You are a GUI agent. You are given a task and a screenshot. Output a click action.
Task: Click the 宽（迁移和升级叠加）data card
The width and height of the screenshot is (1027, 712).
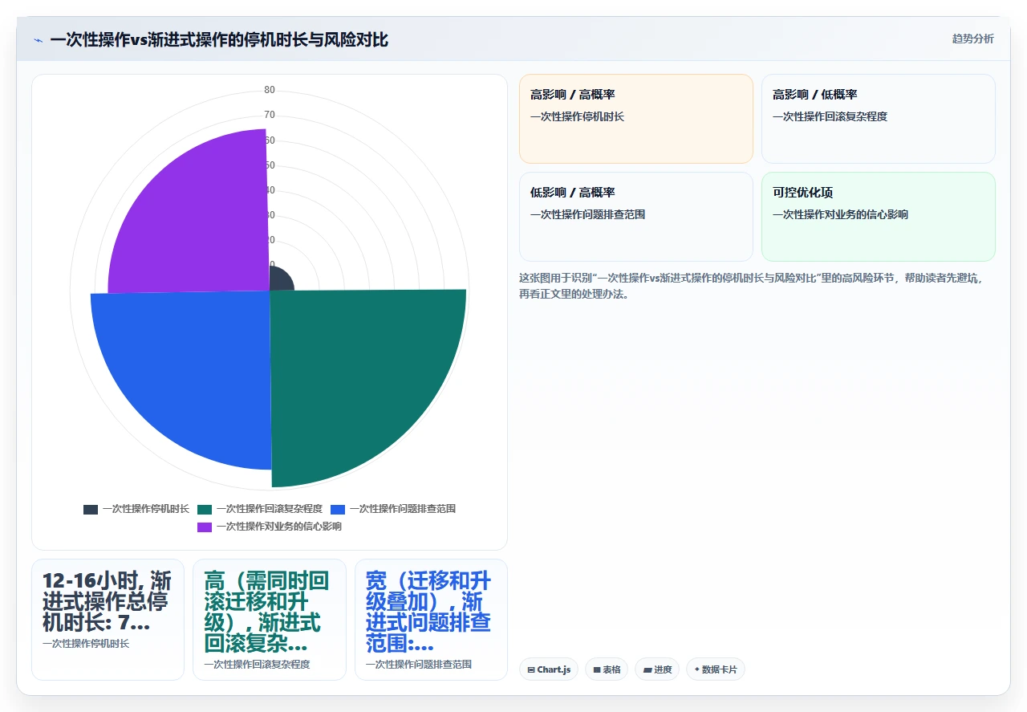tap(431, 620)
